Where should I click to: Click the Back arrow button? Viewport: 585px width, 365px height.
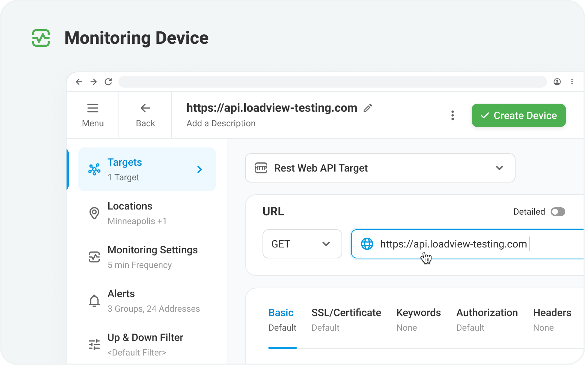tap(146, 115)
